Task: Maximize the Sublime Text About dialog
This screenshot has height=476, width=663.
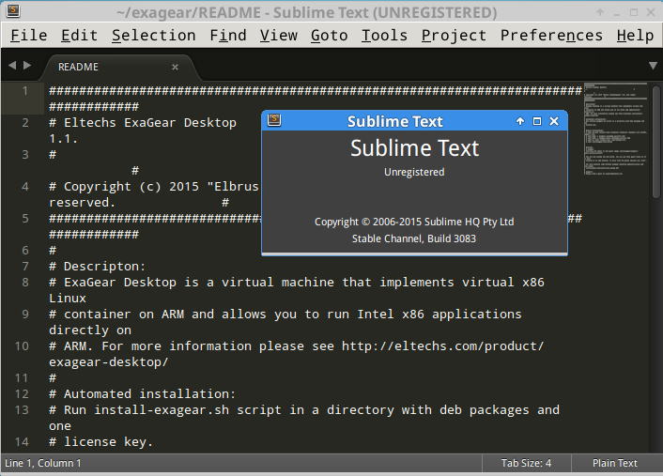Action: point(537,121)
